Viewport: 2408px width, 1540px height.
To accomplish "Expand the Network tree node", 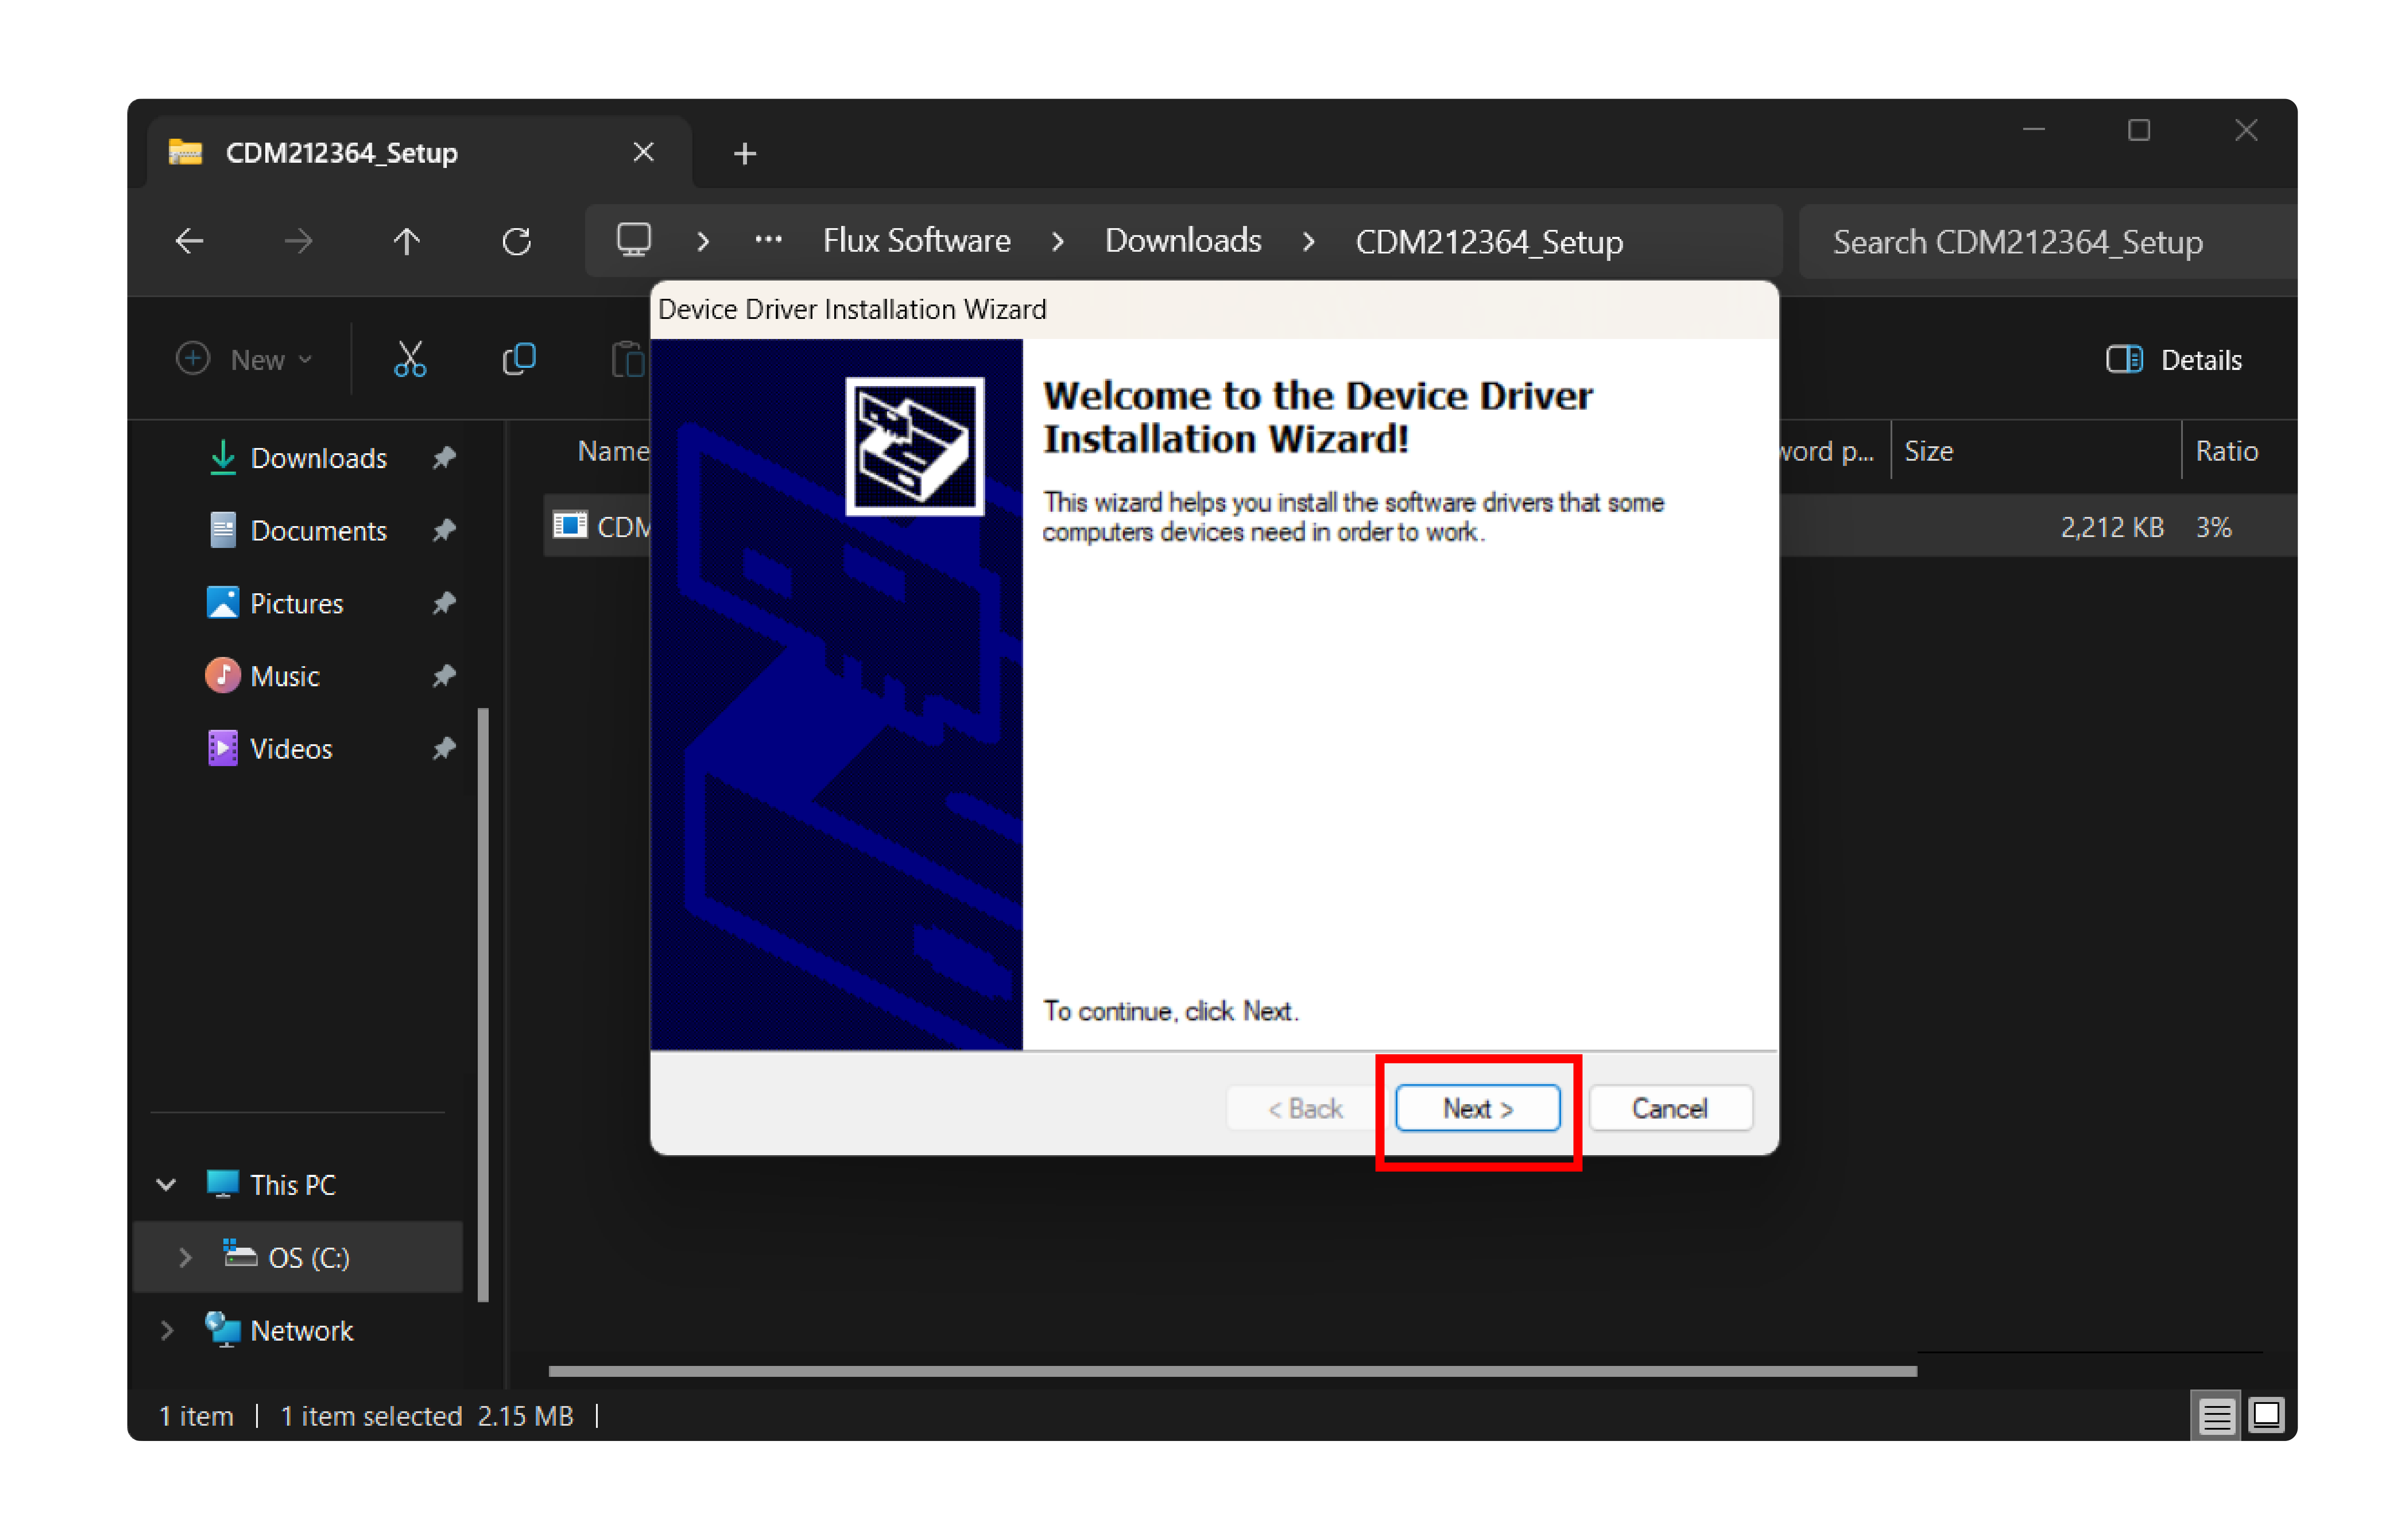I will [x=166, y=1330].
